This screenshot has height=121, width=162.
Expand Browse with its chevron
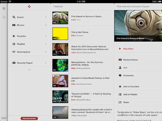pyautogui.click(x=46, y=25)
